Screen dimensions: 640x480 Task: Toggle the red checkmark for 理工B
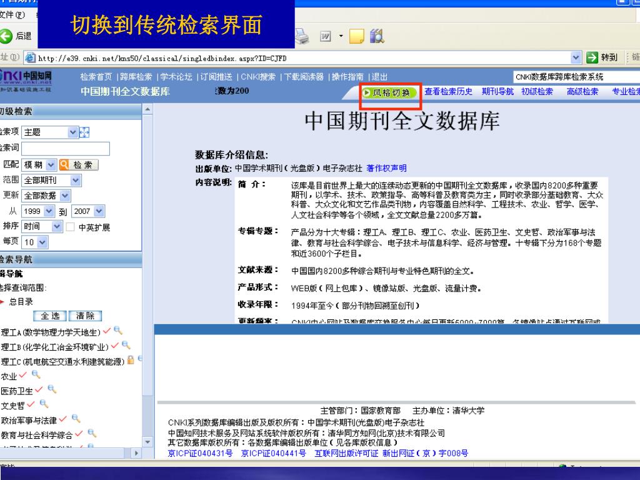[x=115, y=345]
